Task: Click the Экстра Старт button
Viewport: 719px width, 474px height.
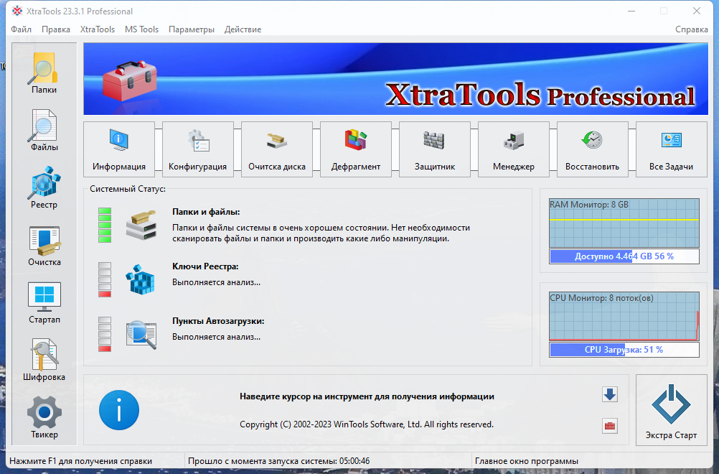Action: 671,410
